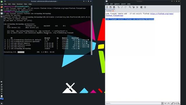Click the MX logo start button
This screenshot has height=105, width=186.
coord(1,103)
